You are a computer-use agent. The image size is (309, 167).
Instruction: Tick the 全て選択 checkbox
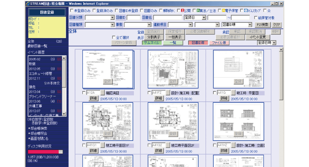click(114, 37)
